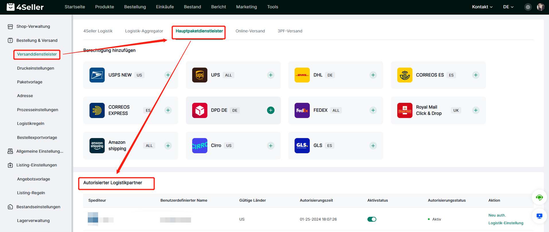Switch to 4Seller Logistik tab
The width and height of the screenshot is (549, 232).
tap(98, 31)
